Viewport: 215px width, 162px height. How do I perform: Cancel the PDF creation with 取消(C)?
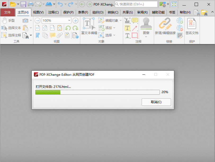(x=156, y=102)
